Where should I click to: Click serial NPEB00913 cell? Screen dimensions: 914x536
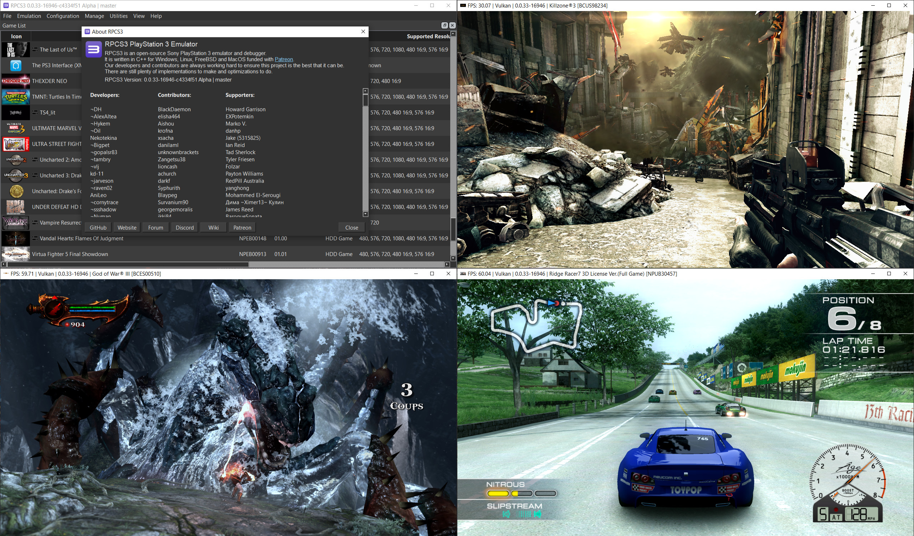coord(252,254)
